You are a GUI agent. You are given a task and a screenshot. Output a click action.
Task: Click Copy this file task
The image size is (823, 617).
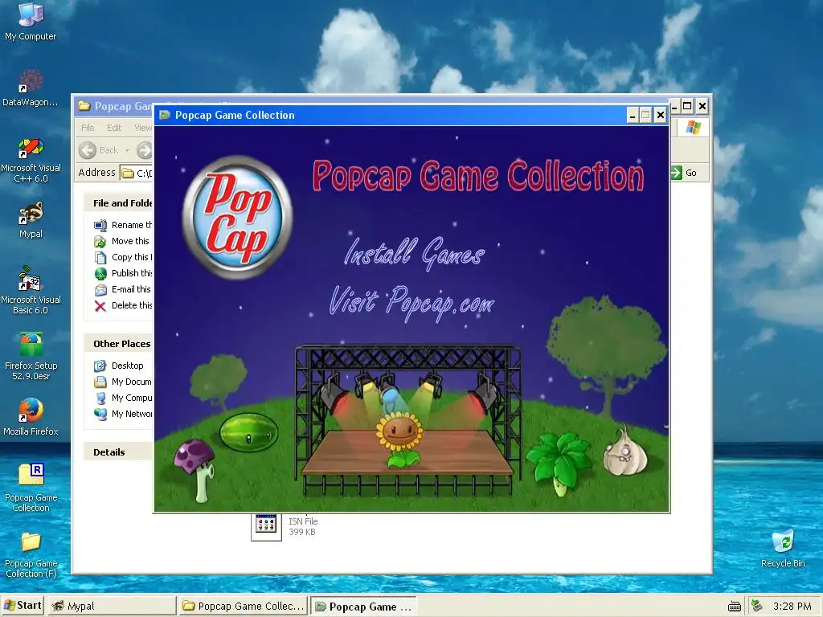coord(123,257)
